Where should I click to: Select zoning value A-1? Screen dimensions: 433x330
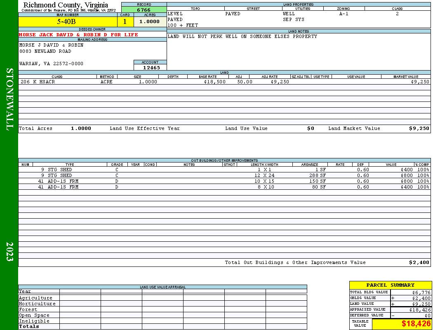tap(344, 14)
